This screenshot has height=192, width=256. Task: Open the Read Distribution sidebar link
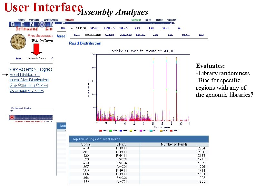coord(25,75)
